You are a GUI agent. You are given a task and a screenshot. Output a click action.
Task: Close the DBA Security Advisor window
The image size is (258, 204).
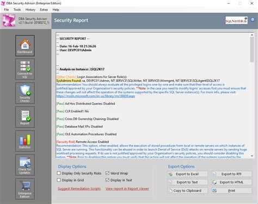point(252,3)
